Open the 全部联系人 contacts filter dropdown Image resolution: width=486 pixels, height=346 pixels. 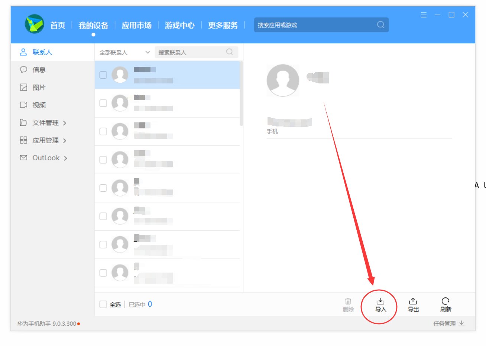(x=123, y=52)
